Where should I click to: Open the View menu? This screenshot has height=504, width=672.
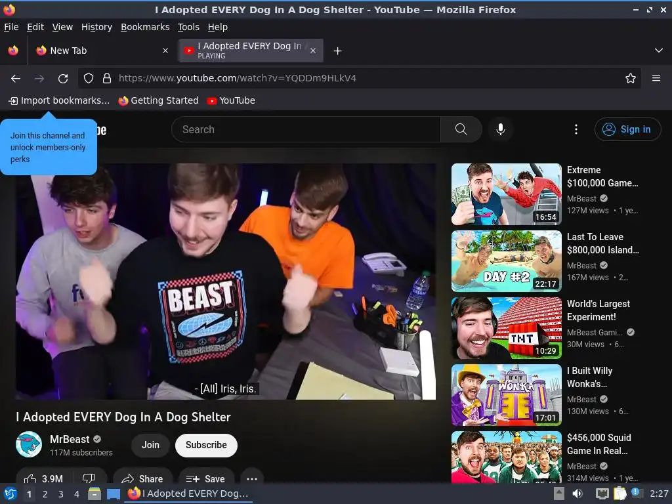pos(62,27)
